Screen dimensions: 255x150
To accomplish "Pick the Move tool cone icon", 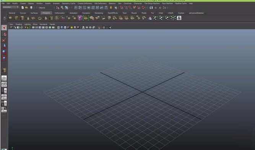I will (4, 46).
